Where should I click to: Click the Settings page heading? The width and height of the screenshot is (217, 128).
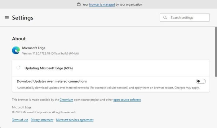(x=23, y=18)
